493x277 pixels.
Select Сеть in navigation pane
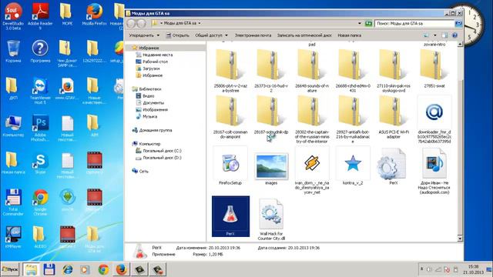click(140, 171)
